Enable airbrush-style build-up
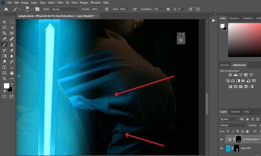This screenshot has width=261, height=156. pos(134,9)
